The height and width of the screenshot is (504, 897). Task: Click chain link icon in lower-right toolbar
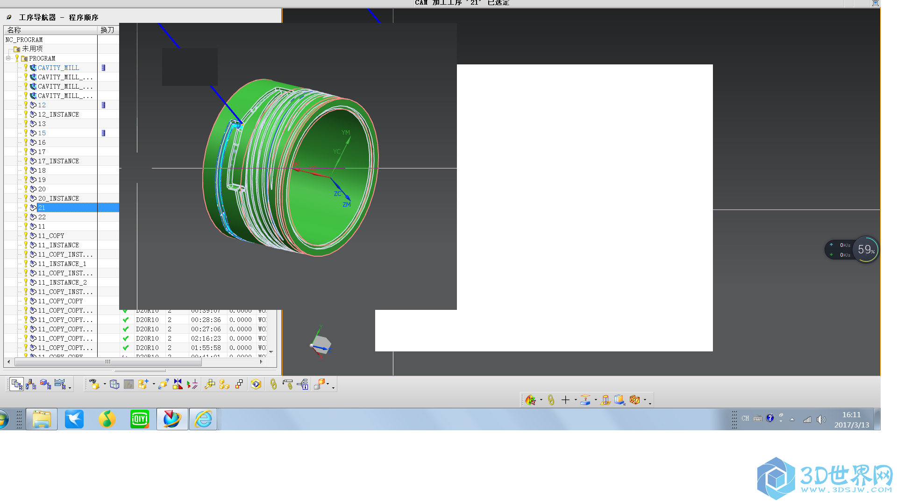tap(551, 400)
